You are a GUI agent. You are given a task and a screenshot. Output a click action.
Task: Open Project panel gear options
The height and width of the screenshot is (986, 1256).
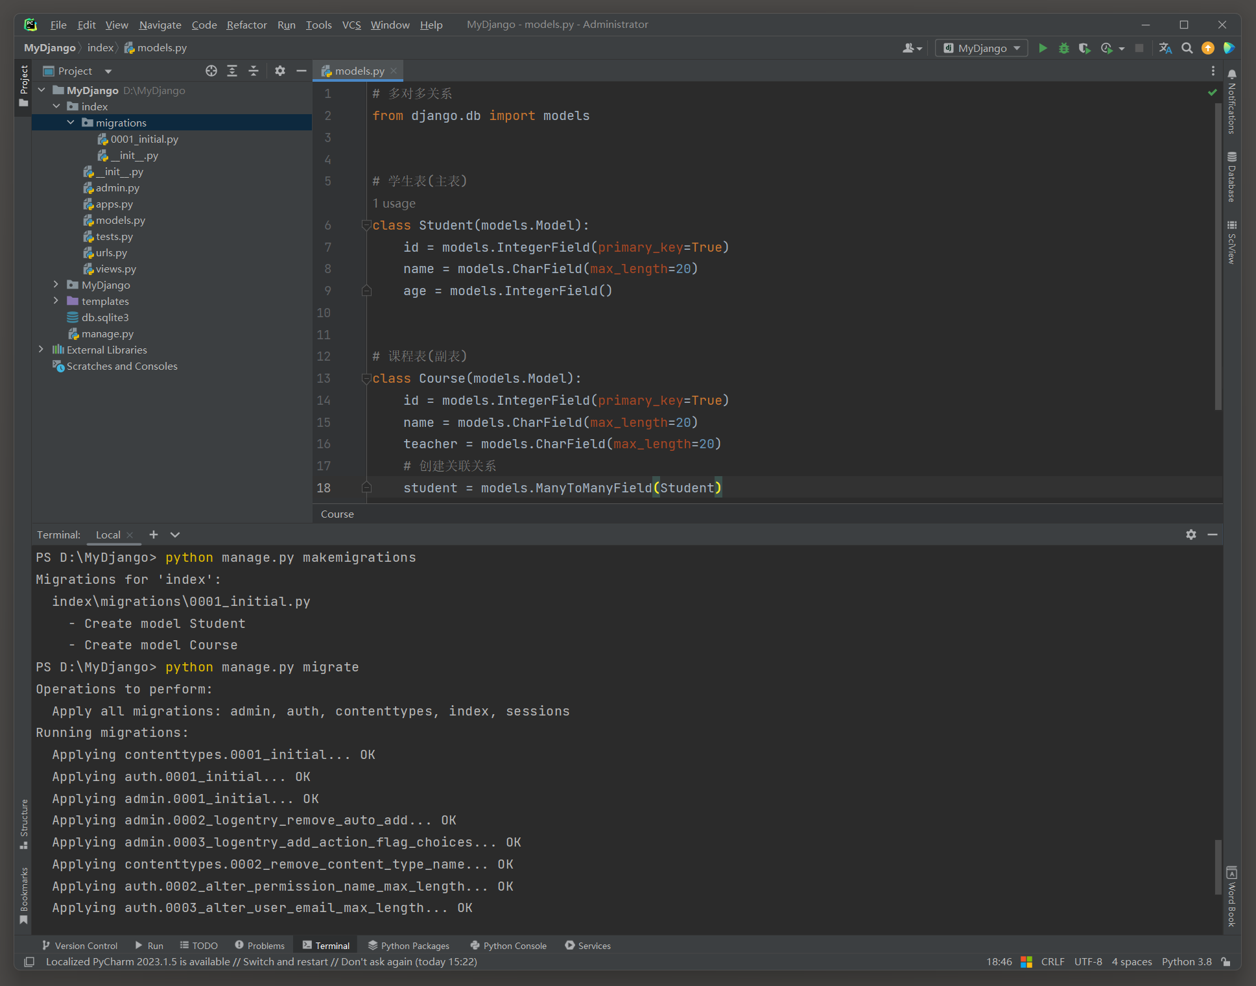tap(279, 71)
